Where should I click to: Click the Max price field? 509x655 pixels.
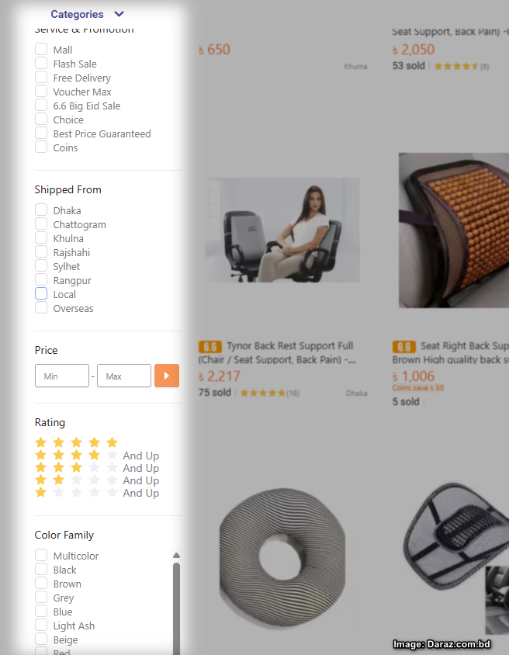click(124, 376)
